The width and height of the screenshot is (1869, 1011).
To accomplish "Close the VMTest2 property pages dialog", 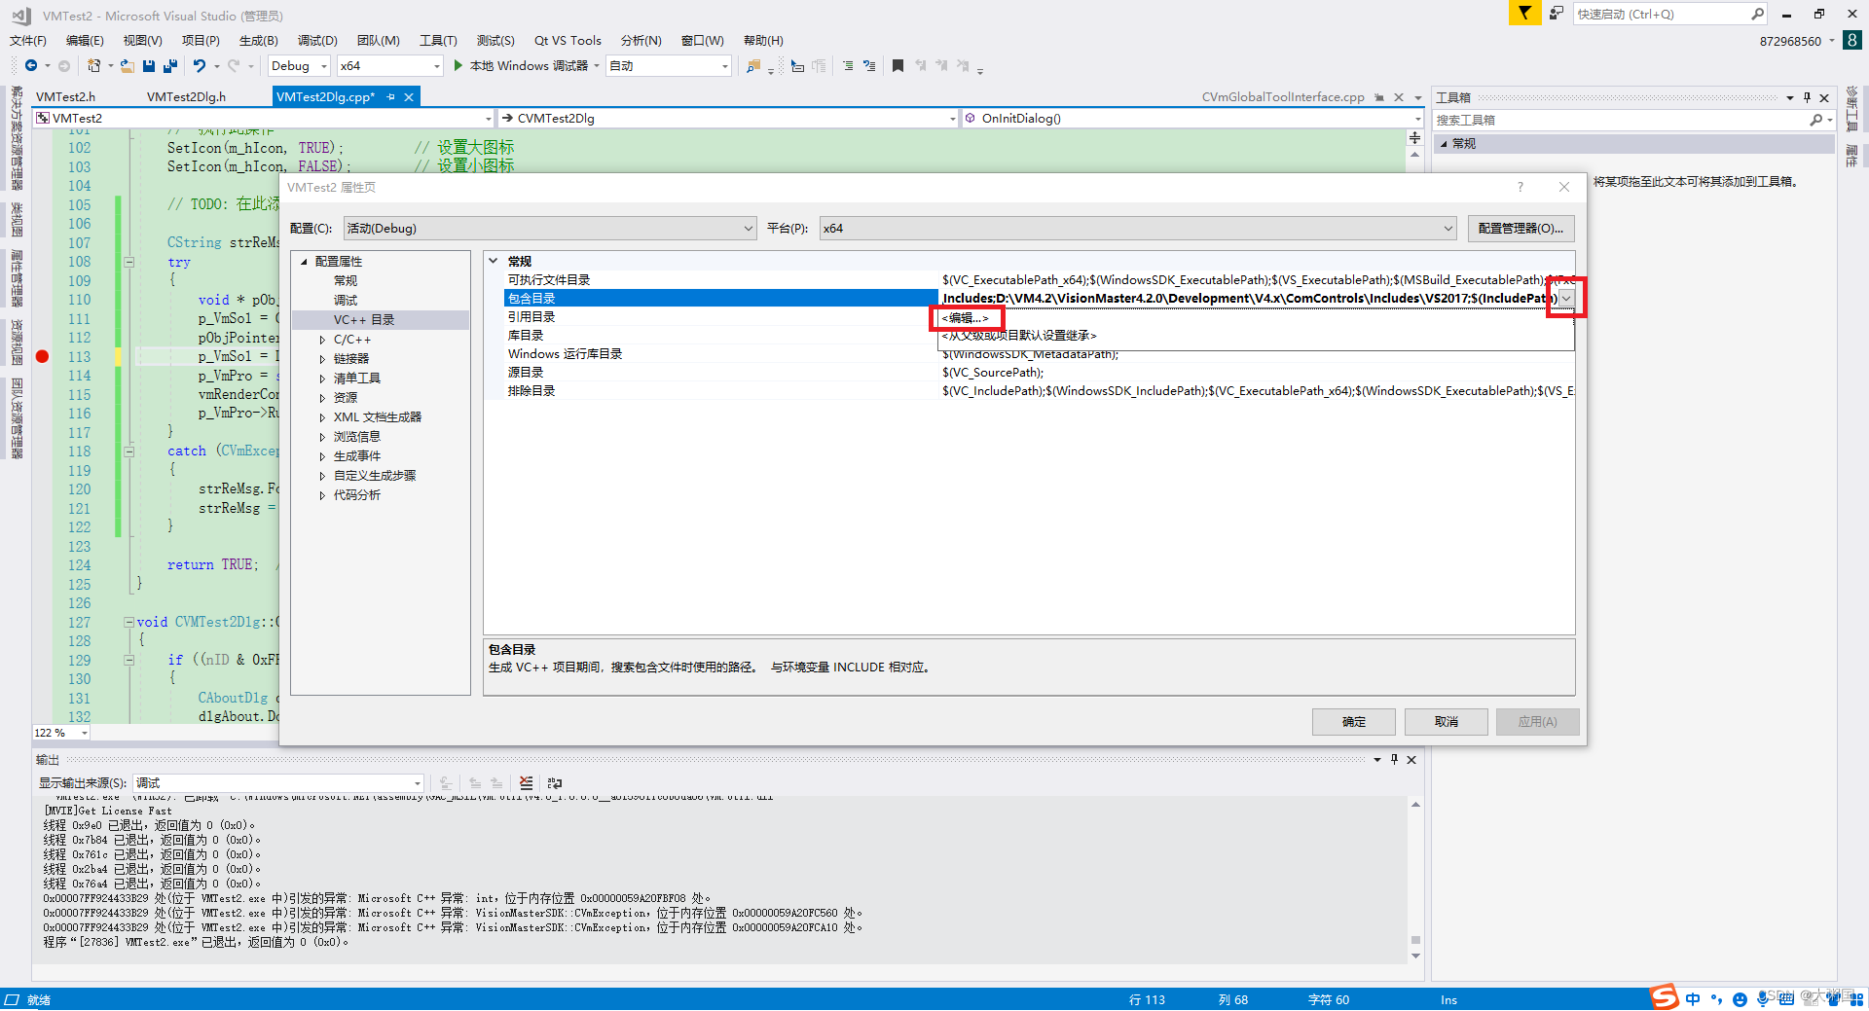I will [1563, 187].
